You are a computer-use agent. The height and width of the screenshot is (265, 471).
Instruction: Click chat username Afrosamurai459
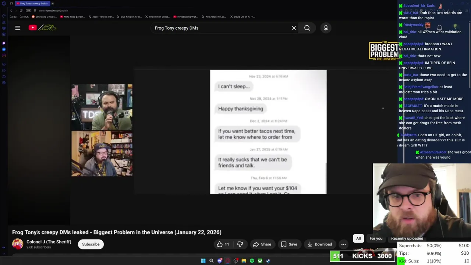point(433,152)
